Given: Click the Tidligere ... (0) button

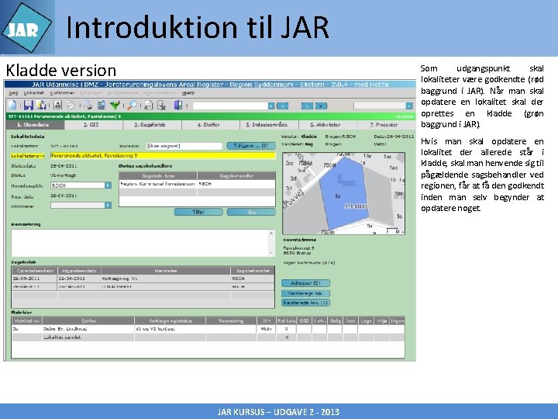Looking at the screenshot, I should (x=251, y=146).
